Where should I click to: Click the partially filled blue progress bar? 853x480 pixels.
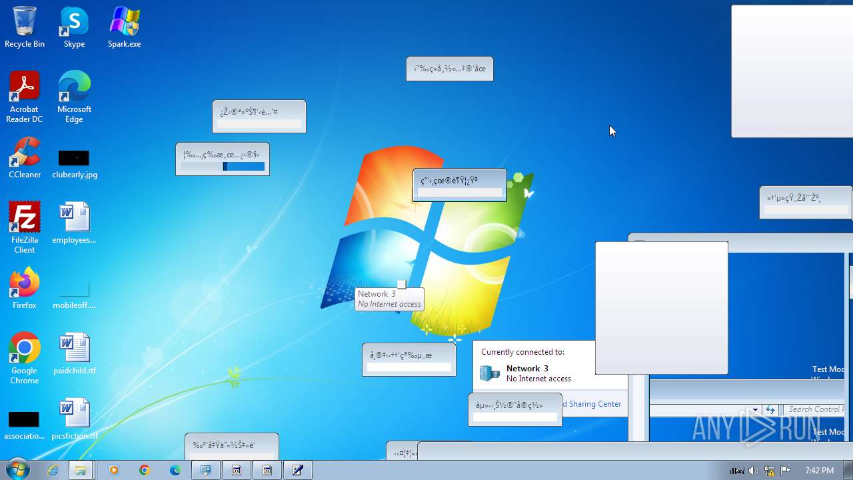click(x=223, y=167)
